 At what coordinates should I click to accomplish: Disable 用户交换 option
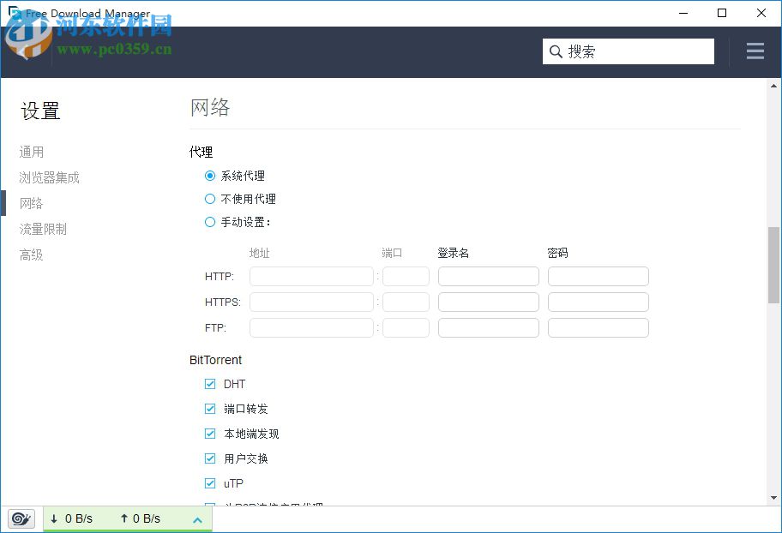pos(210,458)
